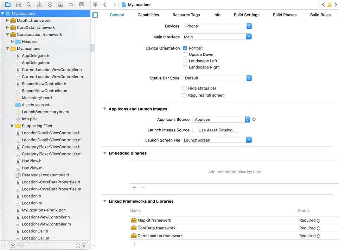Open the App Icons Source dropdown
339x250 pixels.
221,119
